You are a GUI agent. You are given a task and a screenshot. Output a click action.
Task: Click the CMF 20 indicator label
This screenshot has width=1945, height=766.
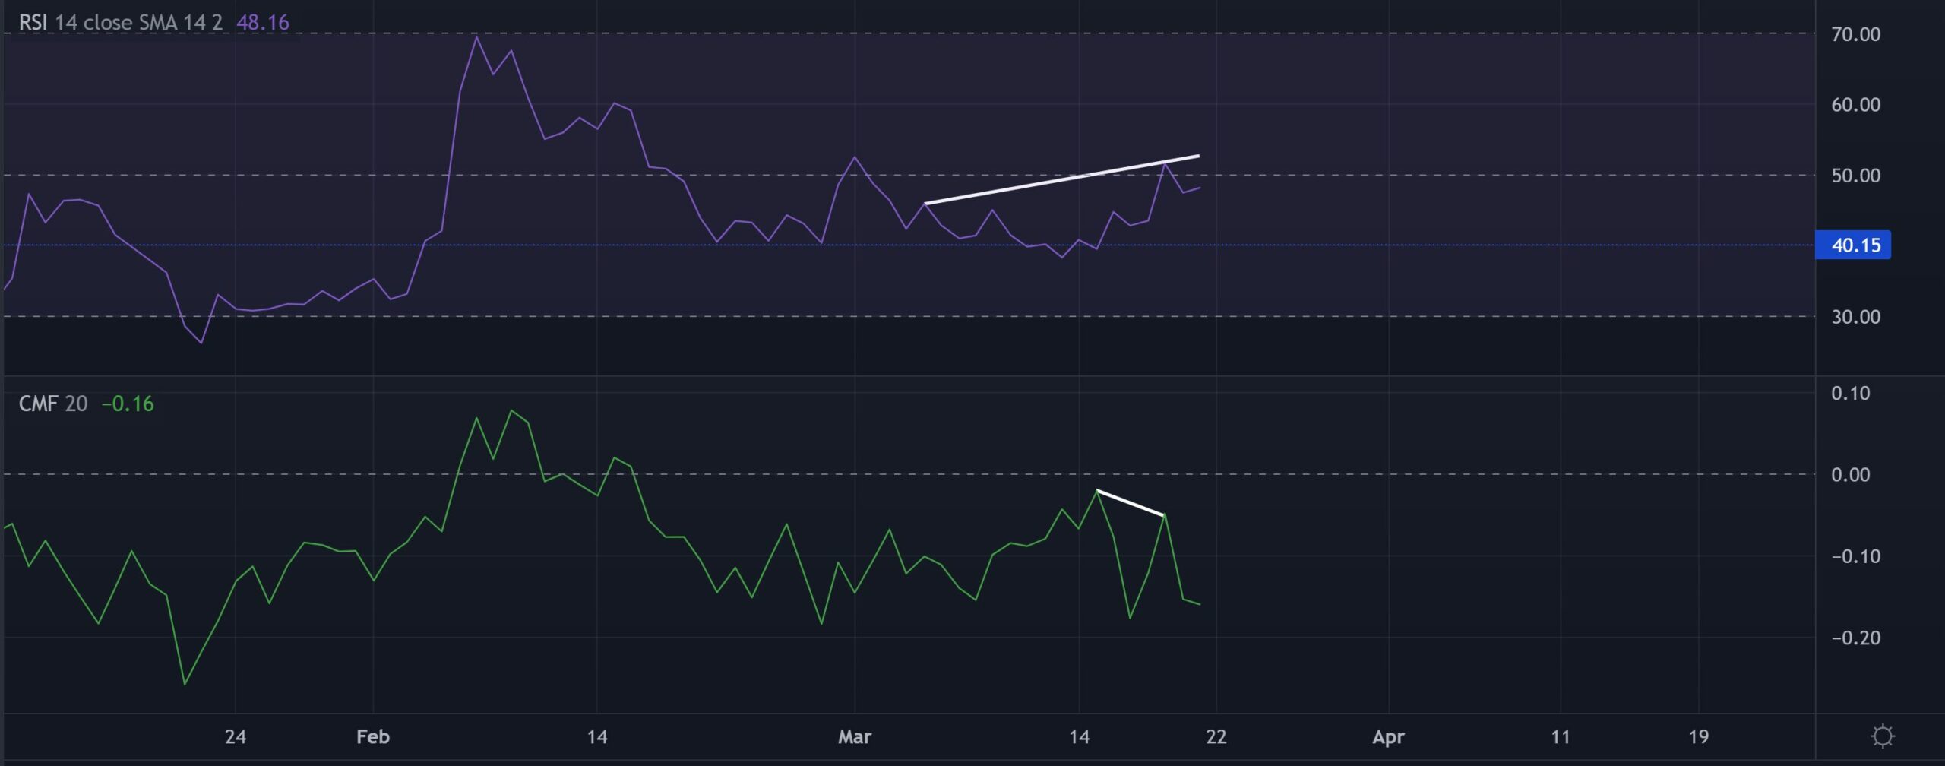tap(53, 404)
